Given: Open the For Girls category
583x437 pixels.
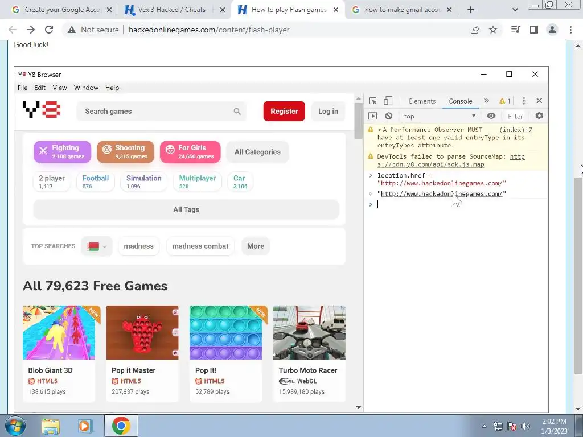Looking at the screenshot, I should tap(190, 151).
